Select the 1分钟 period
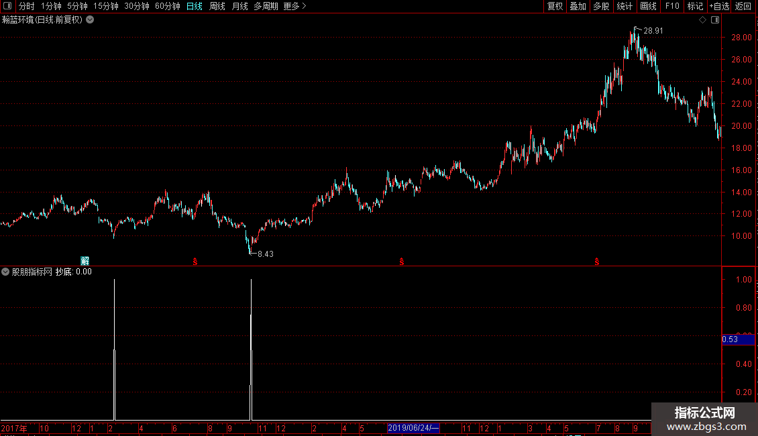 point(51,6)
